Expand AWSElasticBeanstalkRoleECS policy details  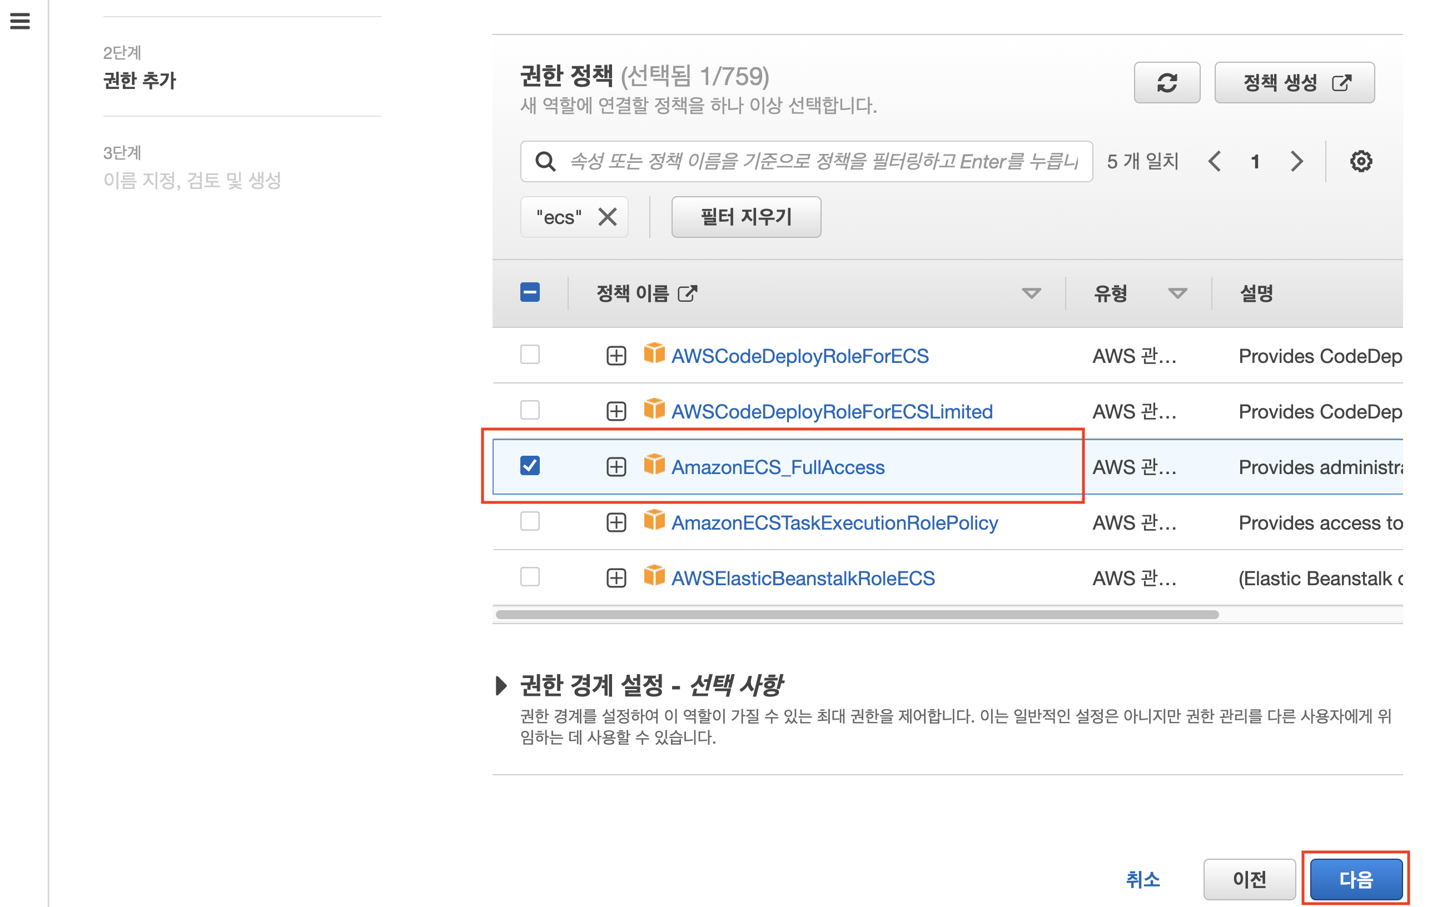[x=616, y=579]
